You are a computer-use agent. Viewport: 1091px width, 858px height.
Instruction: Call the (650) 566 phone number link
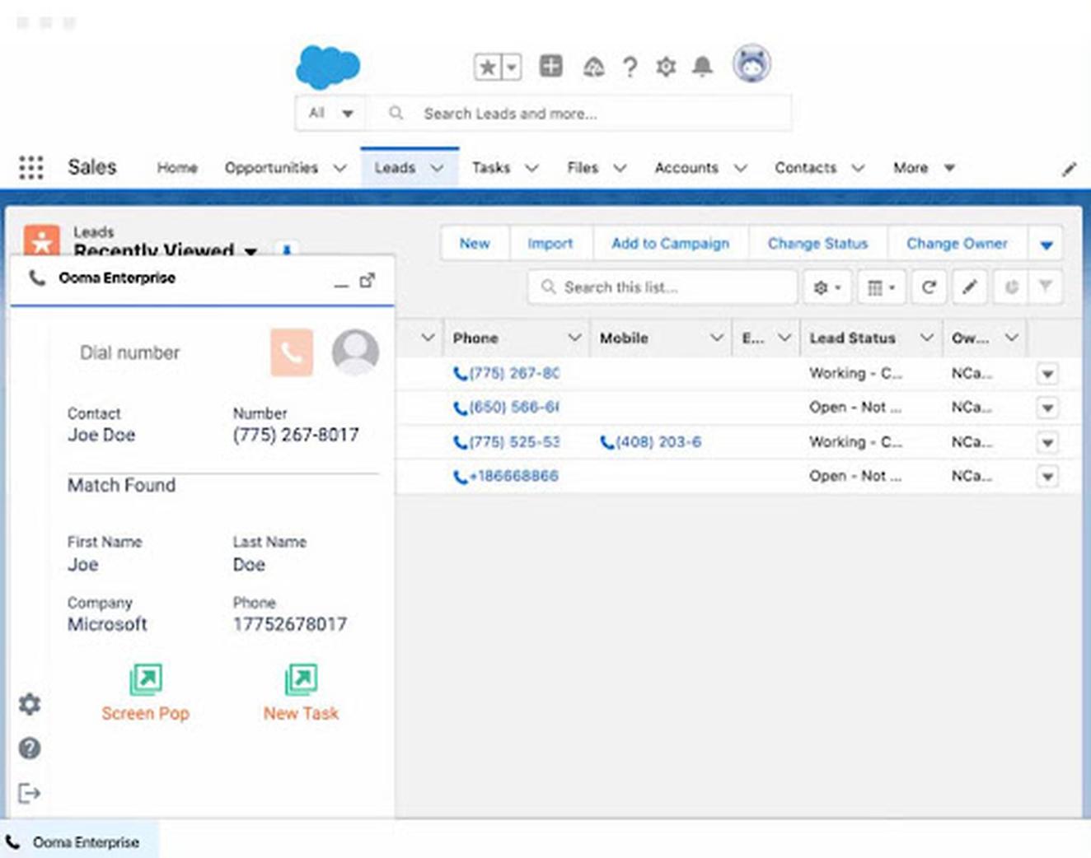(506, 408)
